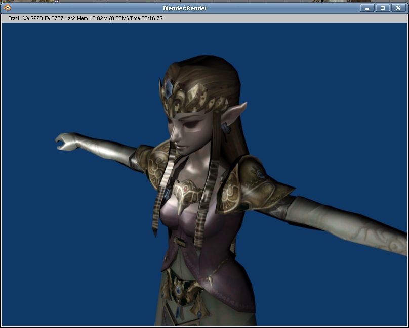Maximize the Blender:Render window
Viewport: 409px width, 328px height.
pyautogui.click(x=383, y=8)
